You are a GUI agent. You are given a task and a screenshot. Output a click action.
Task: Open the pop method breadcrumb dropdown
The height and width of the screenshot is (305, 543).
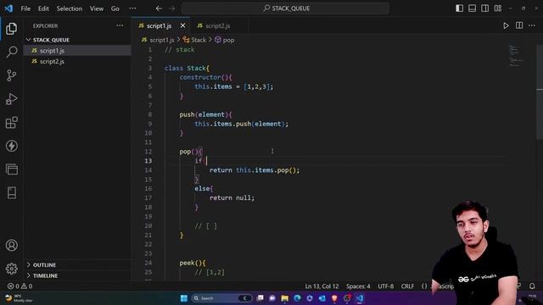pos(224,40)
